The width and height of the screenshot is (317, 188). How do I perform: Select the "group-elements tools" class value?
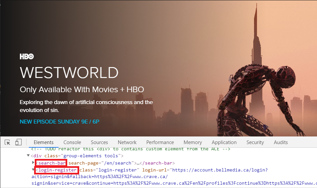click(90, 156)
